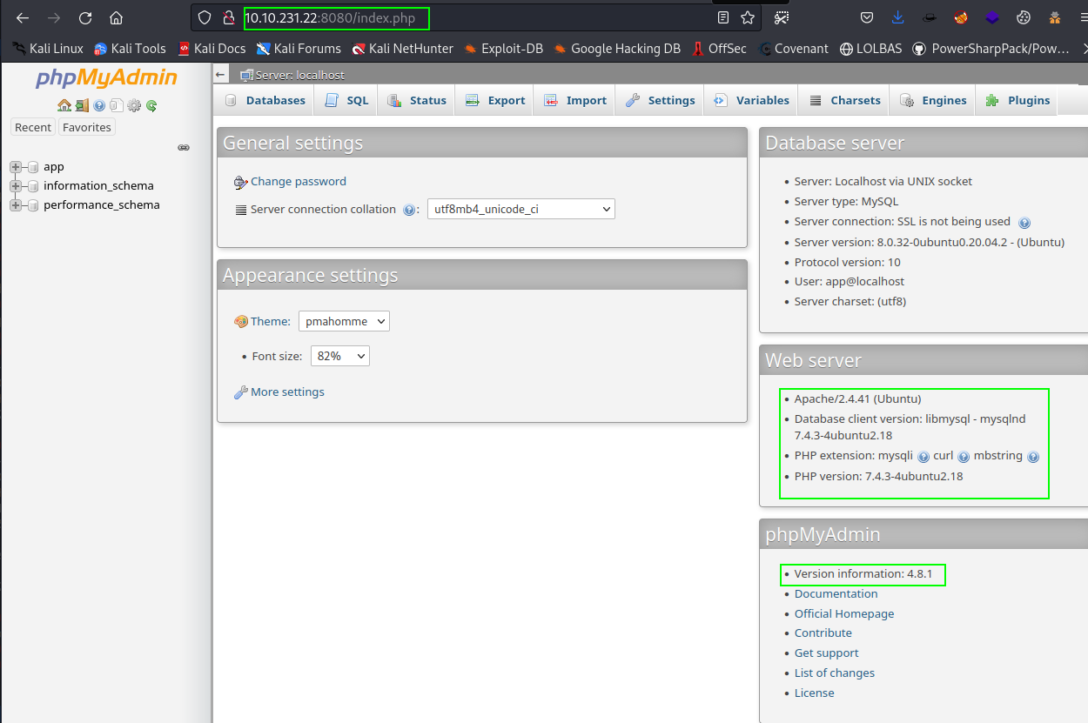Open the Exploit-DB bookmark
The image size is (1088, 723).
click(503, 49)
